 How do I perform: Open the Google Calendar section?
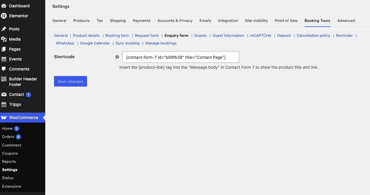[x=95, y=43]
